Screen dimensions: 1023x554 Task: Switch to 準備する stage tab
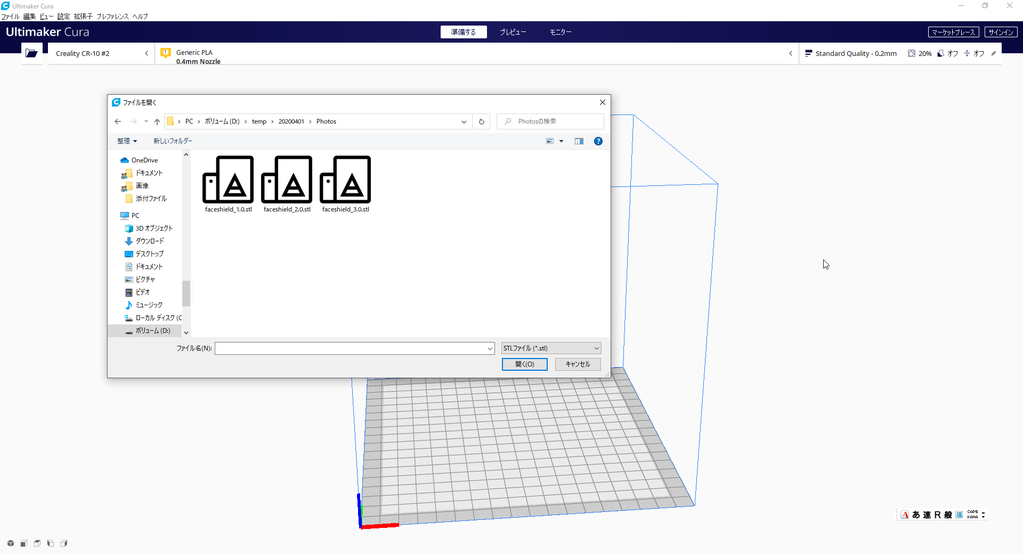point(464,32)
